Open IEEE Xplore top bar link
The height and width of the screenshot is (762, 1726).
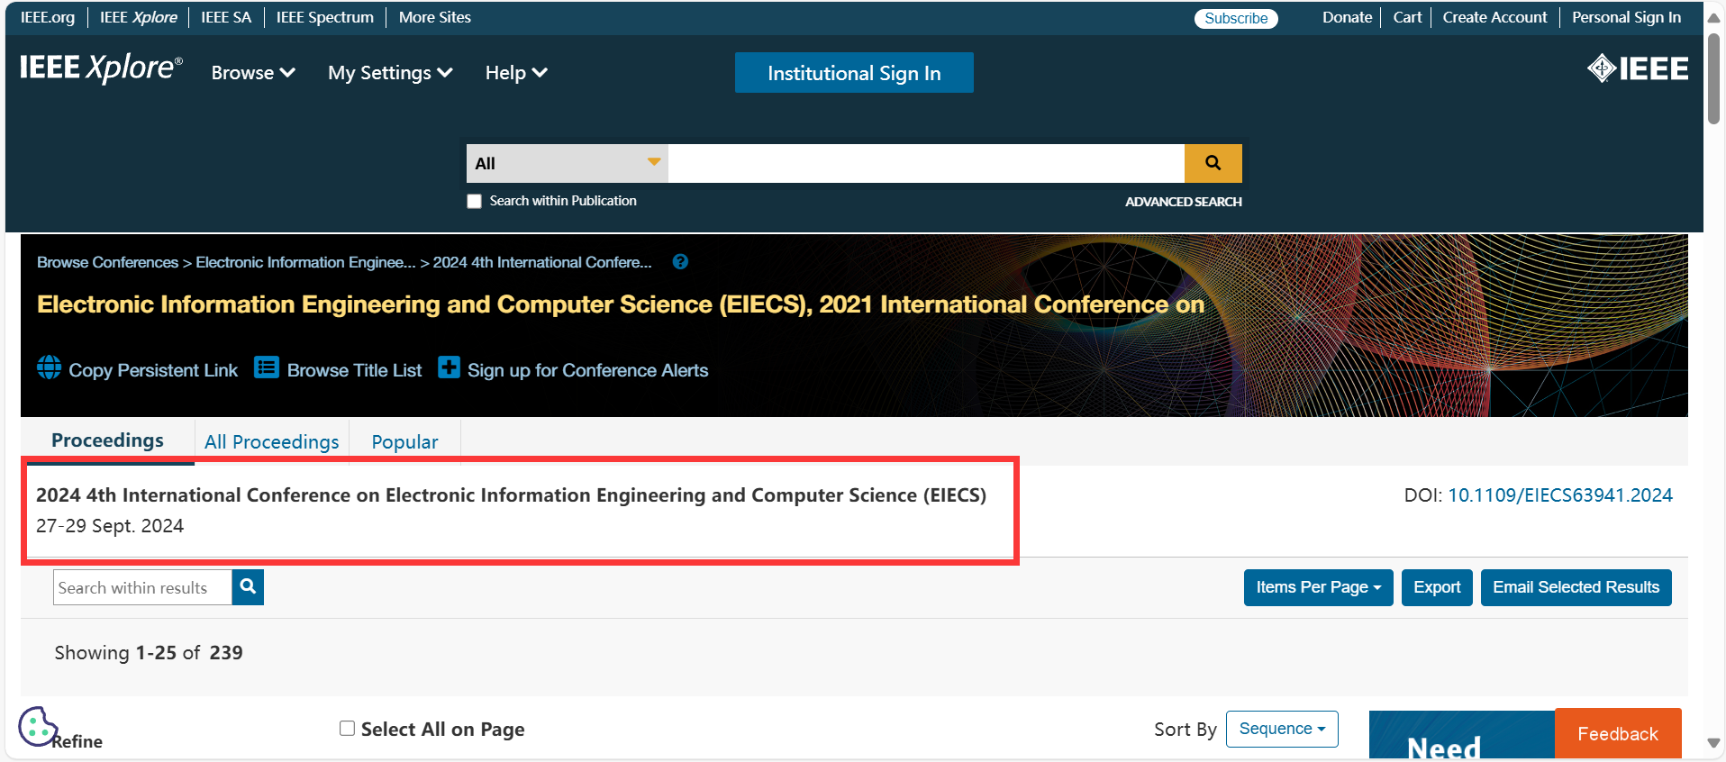click(139, 17)
